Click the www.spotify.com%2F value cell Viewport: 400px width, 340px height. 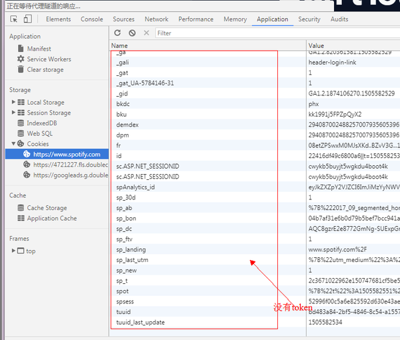337,250
